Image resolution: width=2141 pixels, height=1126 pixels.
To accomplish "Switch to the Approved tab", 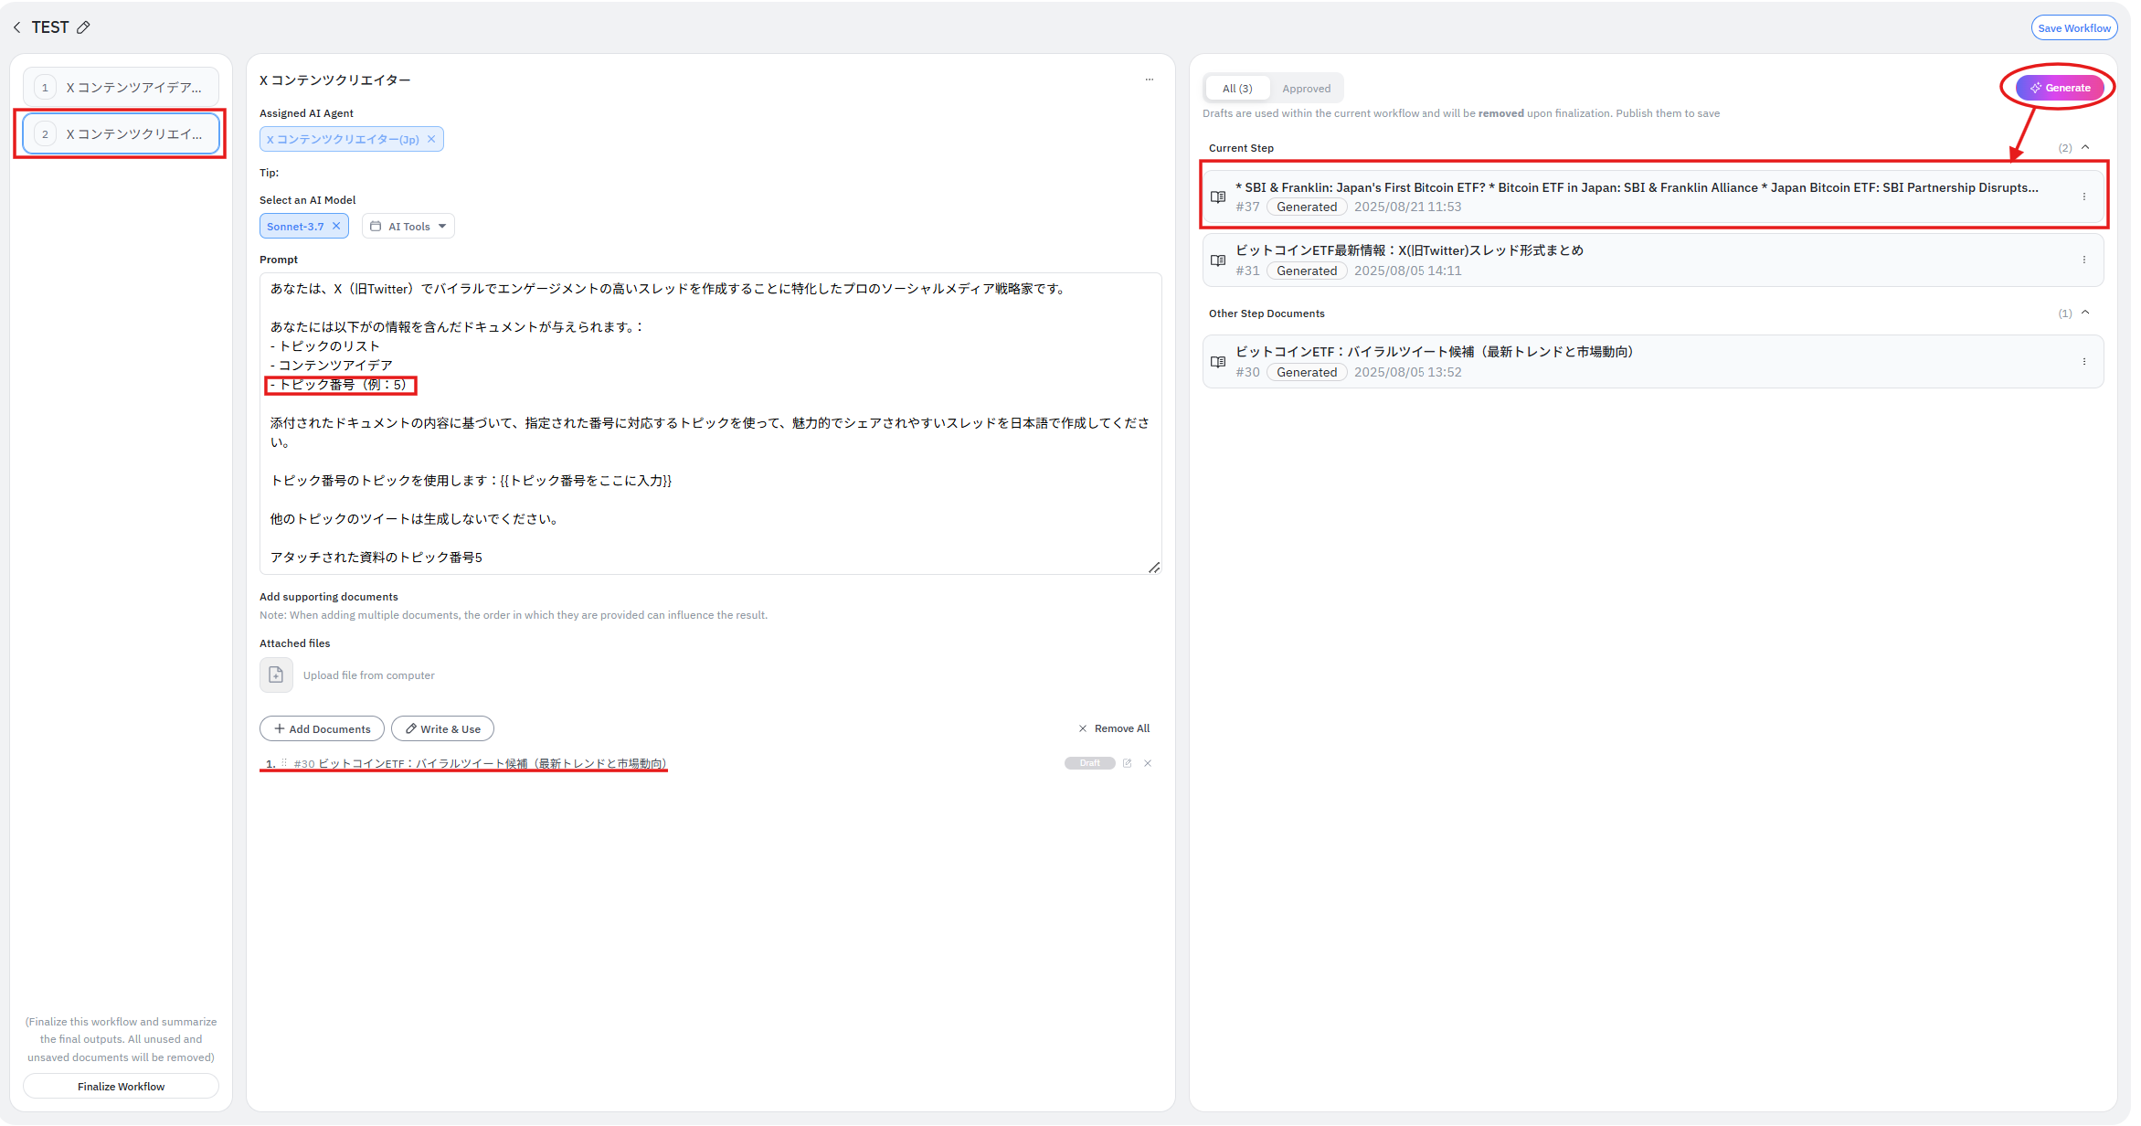I will 1306,89.
